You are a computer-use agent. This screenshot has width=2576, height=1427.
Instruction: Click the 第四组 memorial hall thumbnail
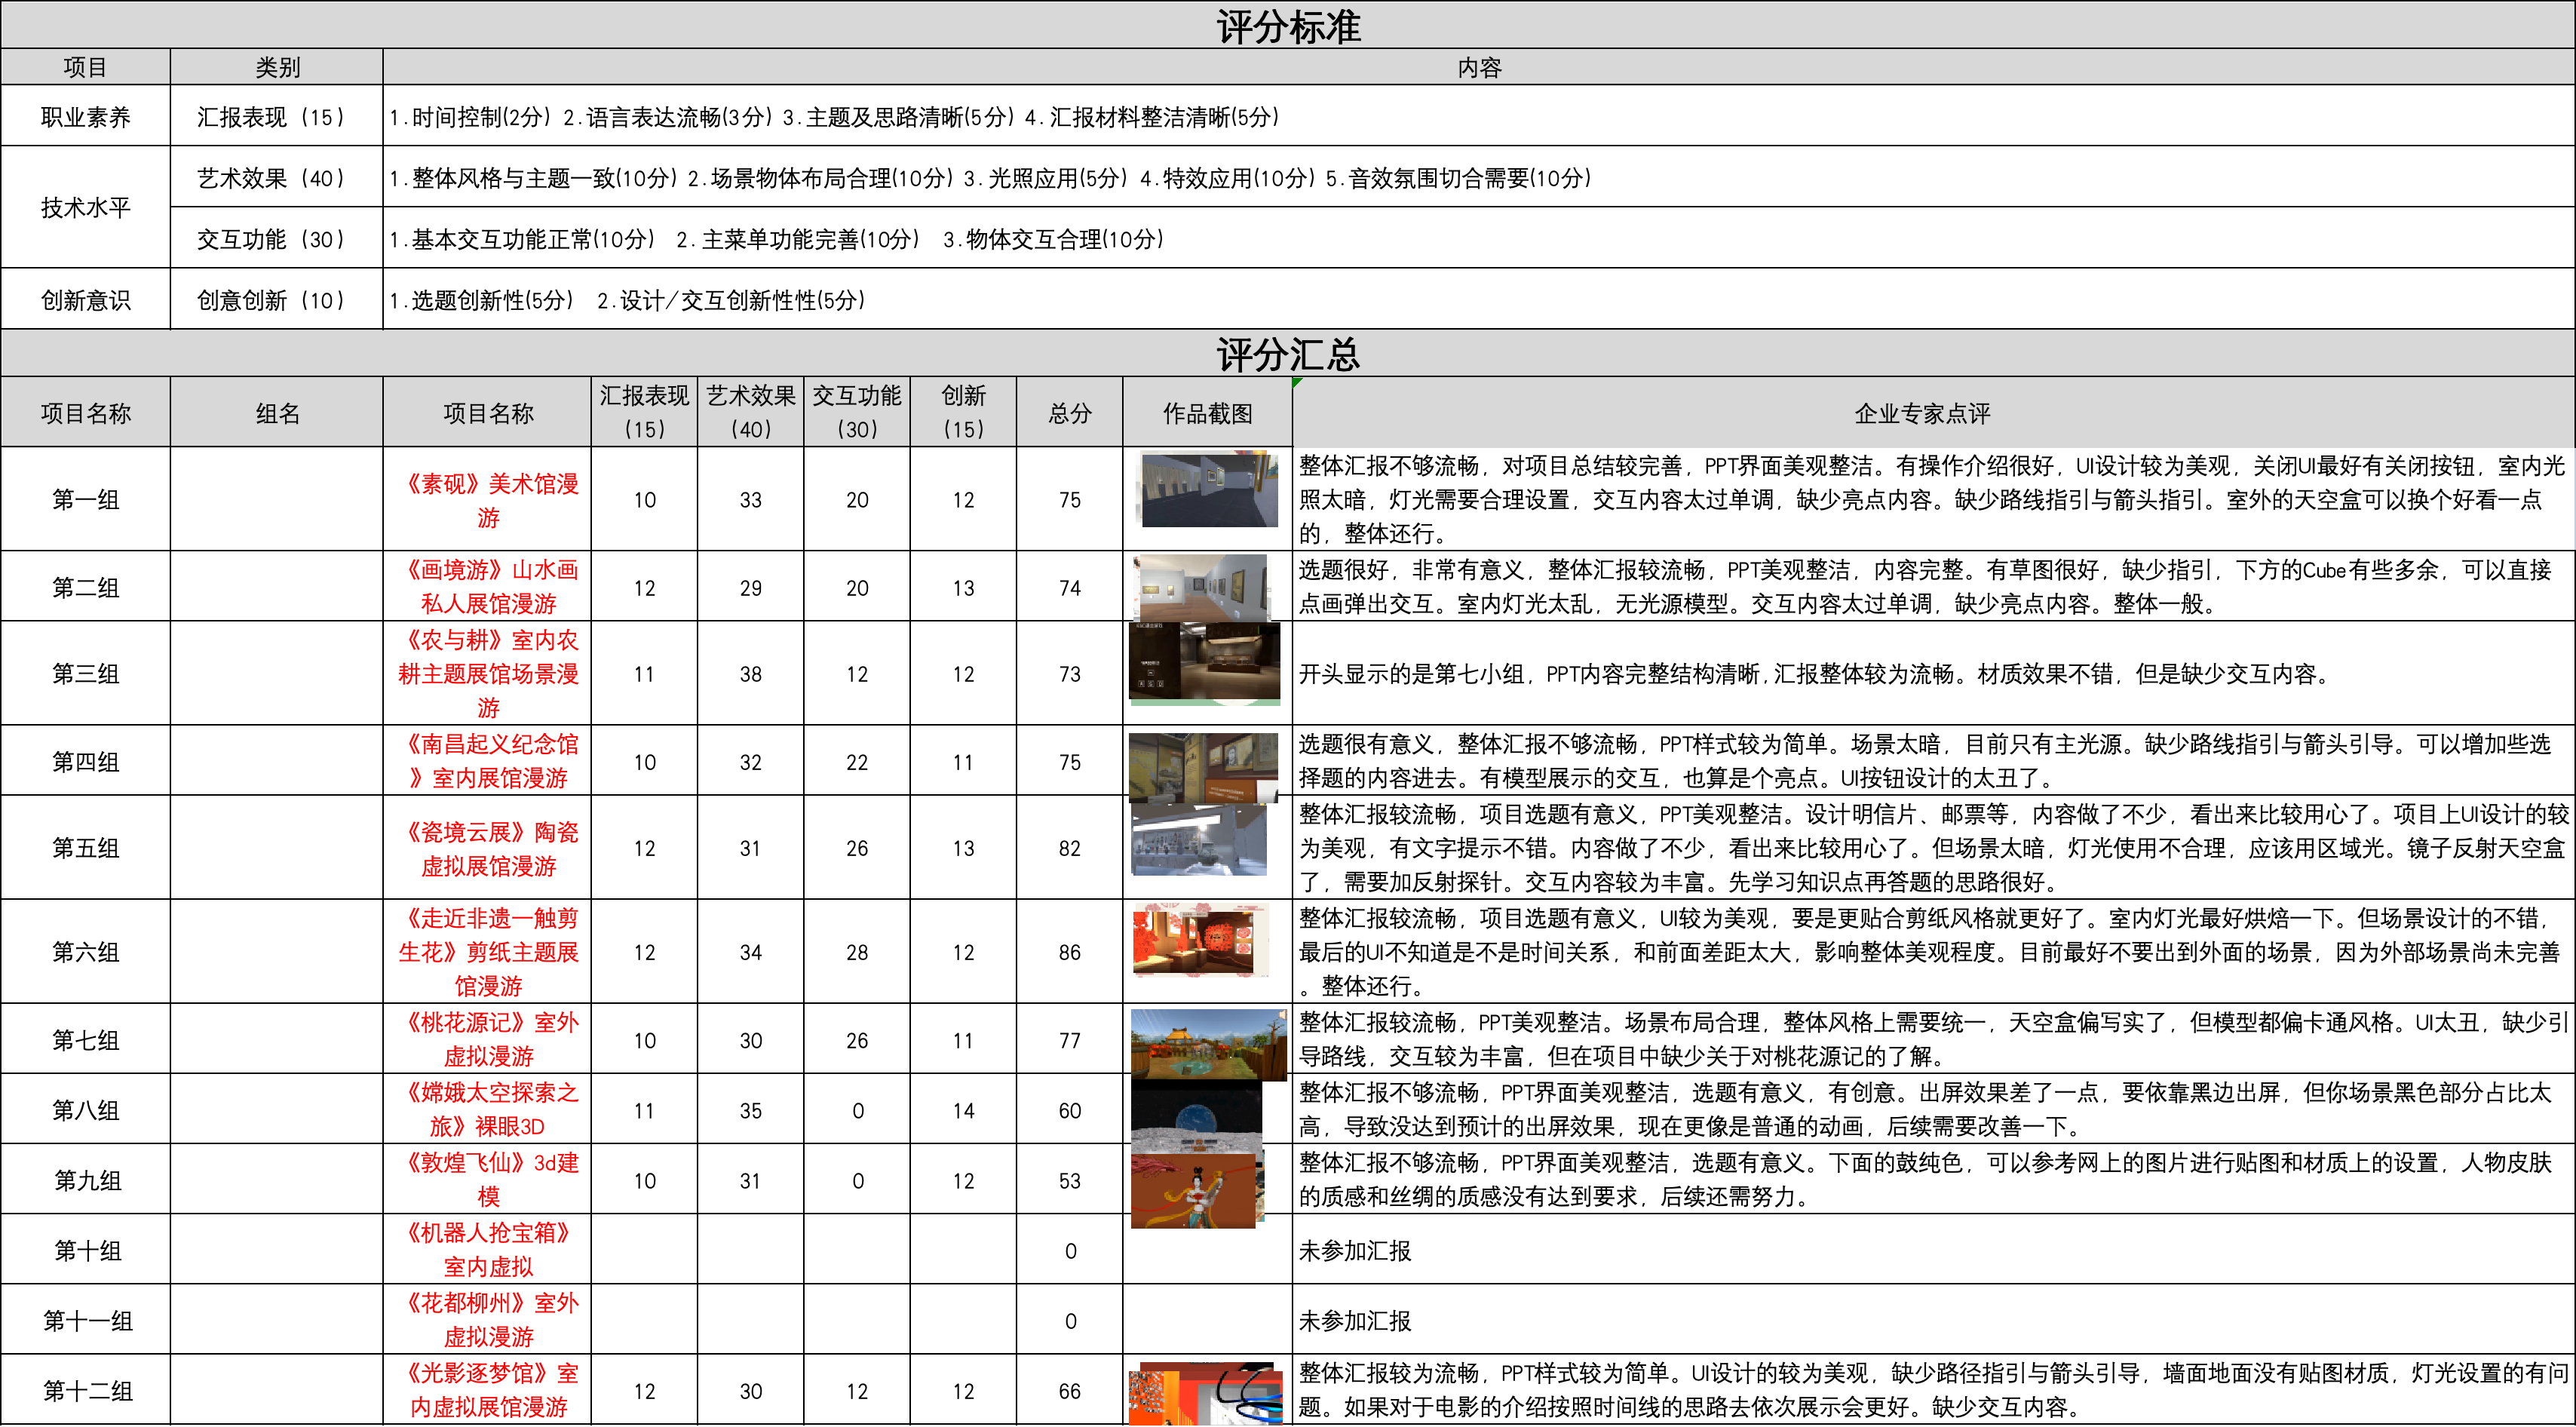(x=1204, y=767)
